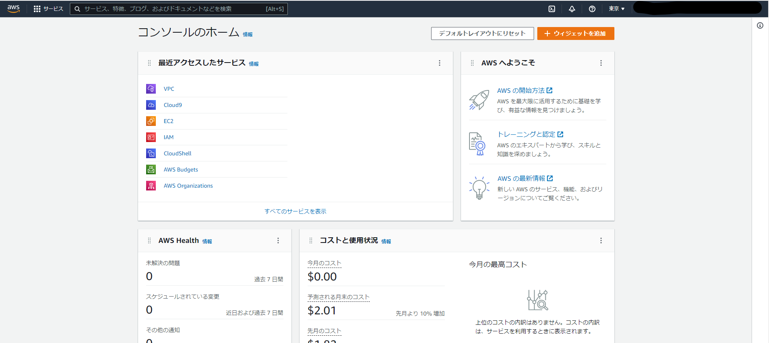The height and width of the screenshot is (343, 769).
Task: Click すべてのサービスを表示 link
Action: pyautogui.click(x=295, y=211)
